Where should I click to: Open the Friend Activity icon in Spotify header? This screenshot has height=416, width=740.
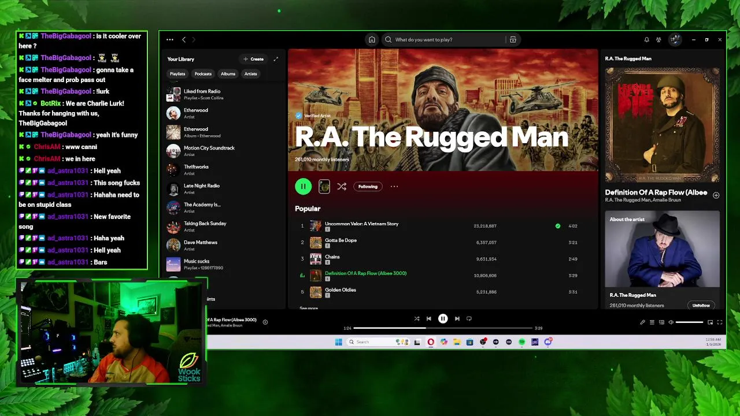click(658, 40)
